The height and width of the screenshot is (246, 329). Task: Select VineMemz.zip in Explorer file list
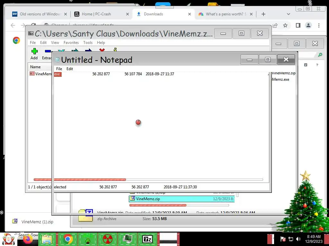[182, 199]
